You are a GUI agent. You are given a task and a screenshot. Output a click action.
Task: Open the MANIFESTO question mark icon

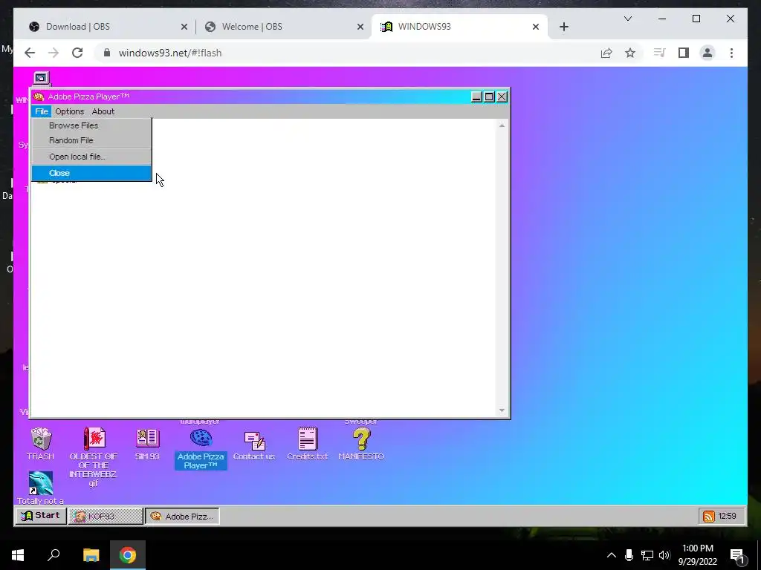[x=361, y=444]
